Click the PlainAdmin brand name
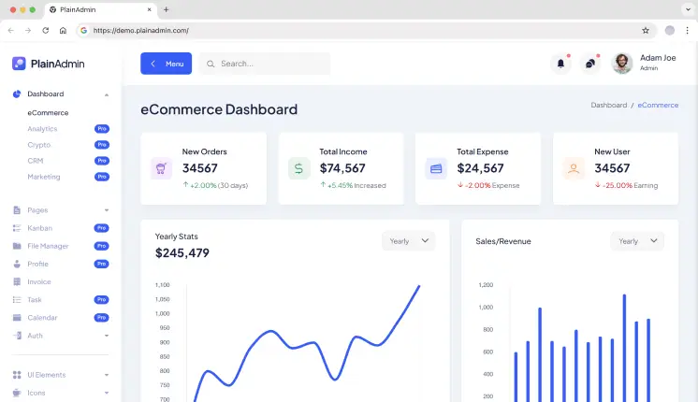 [x=57, y=64]
